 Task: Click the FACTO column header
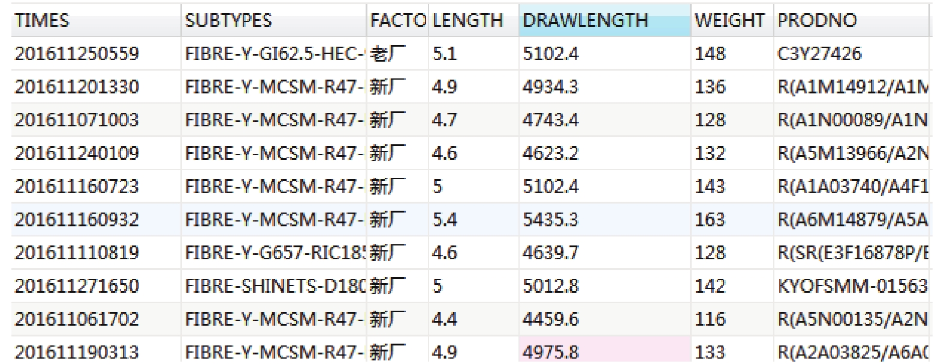coord(398,20)
